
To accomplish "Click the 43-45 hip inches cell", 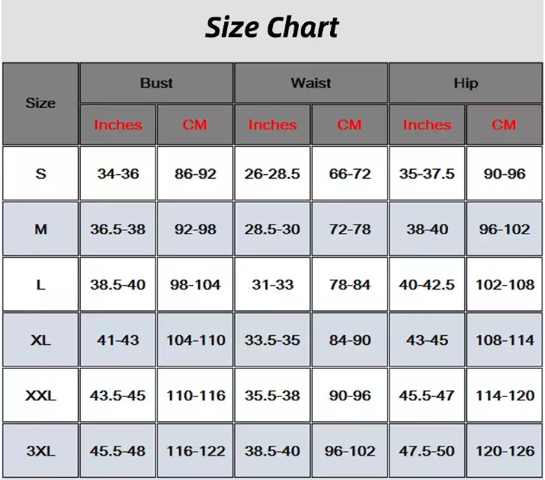I will [427, 340].
